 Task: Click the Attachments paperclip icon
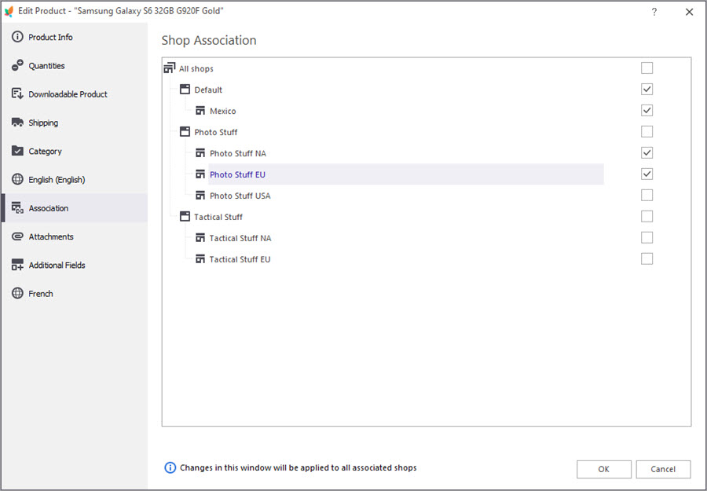click(17, 236)
